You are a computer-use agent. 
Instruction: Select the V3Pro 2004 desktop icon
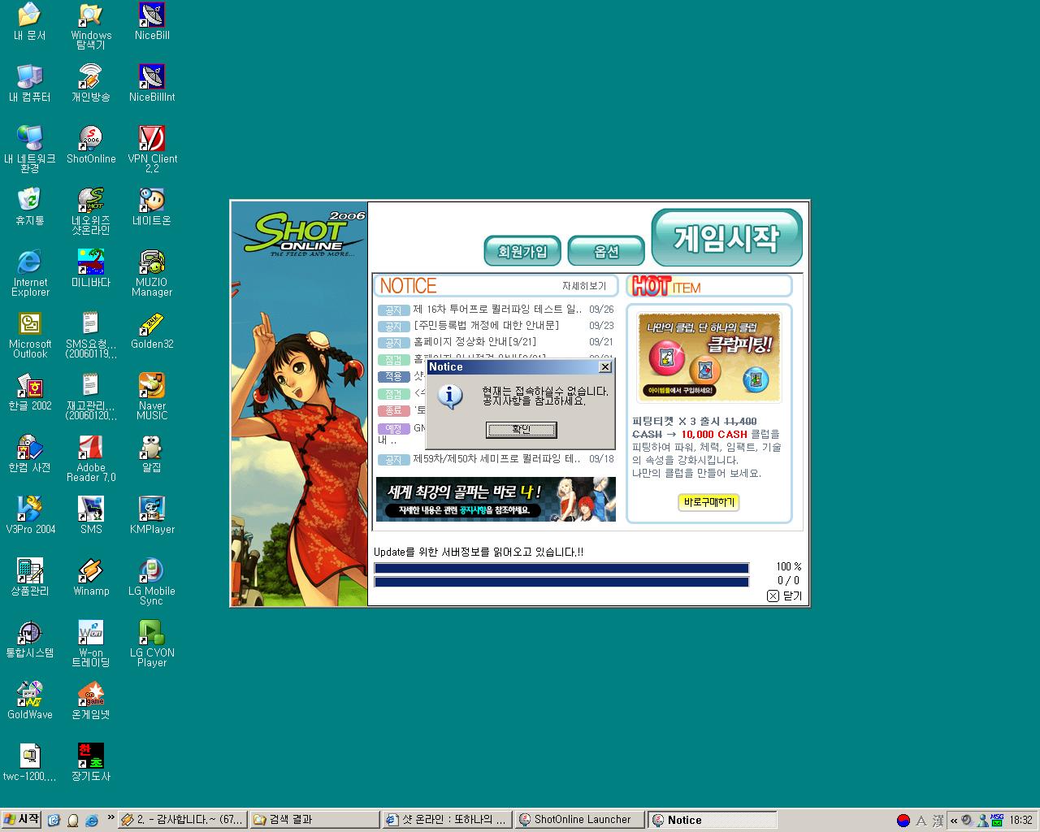coord(30,516)
